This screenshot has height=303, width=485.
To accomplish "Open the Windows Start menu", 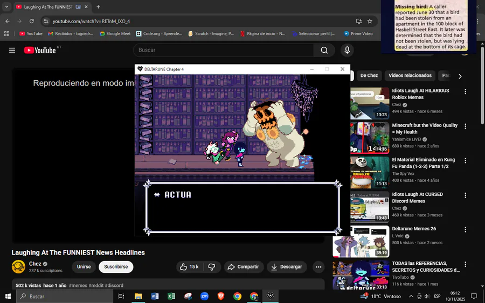I will click(x=8, y=296).
